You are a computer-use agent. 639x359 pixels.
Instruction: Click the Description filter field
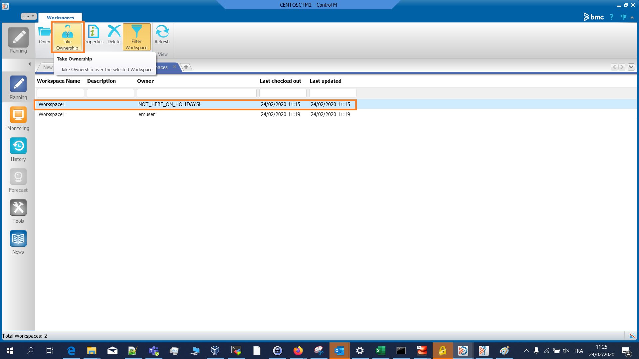pos(110,93)
